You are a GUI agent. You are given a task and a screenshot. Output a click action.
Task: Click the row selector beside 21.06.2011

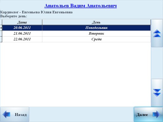1,34
